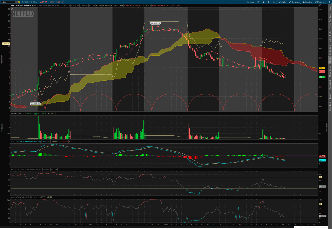Share the chart via Share button
The height and width of the screenshot is (229, 332).
251,2
